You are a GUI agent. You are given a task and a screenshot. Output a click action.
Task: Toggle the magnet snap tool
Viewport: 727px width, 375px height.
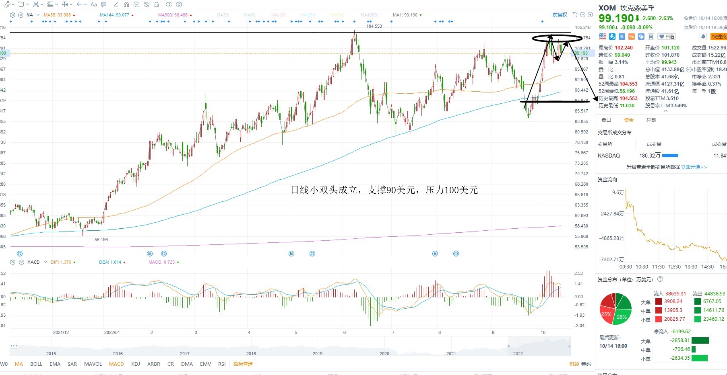(x=126, y=4)
